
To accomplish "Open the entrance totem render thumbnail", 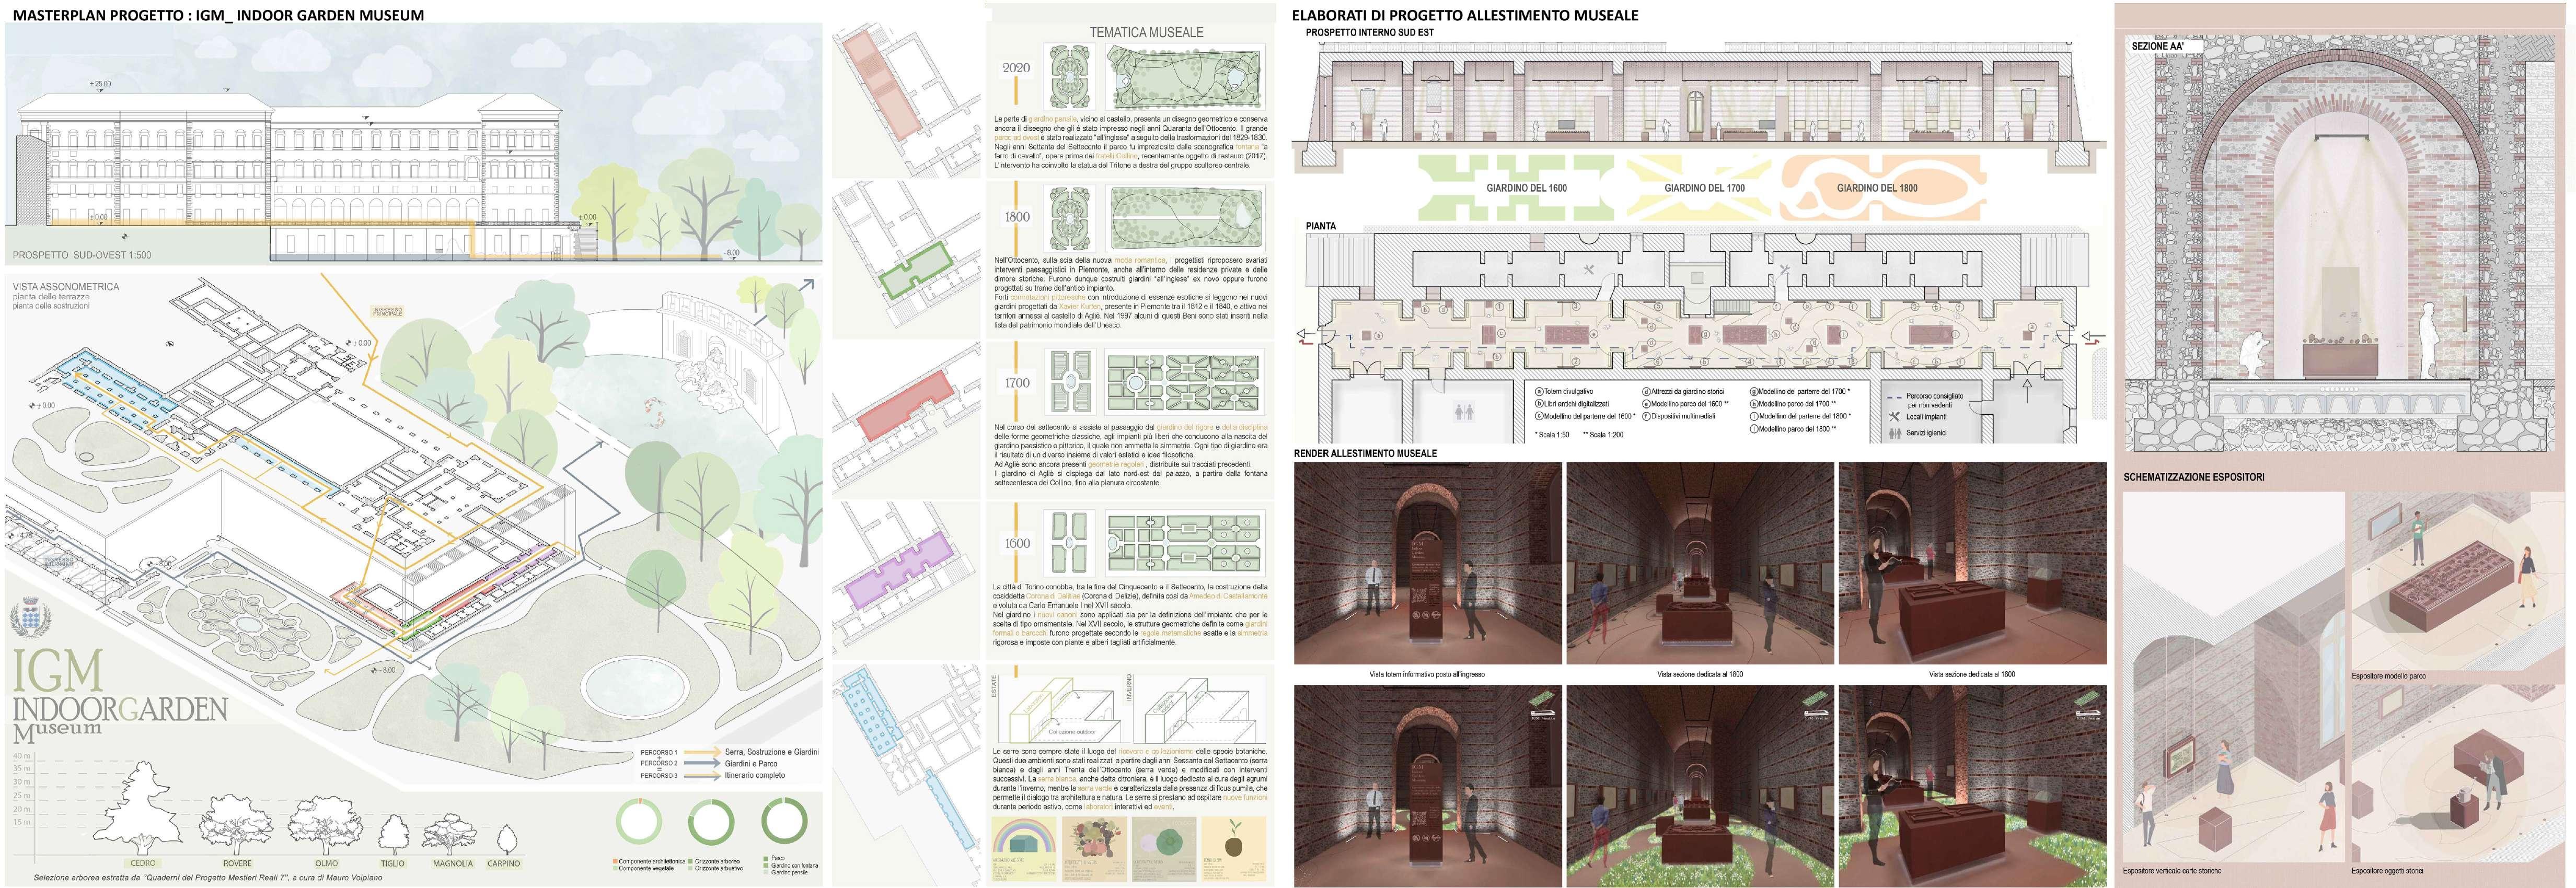I will (x=1427, y=563).
